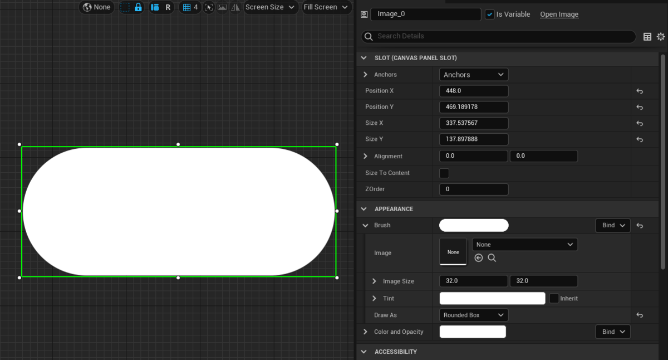The height and width of the screenshot is (360, 668).
Task: Click the Color and Opacity swatch
Action: (x=473, y=332)
